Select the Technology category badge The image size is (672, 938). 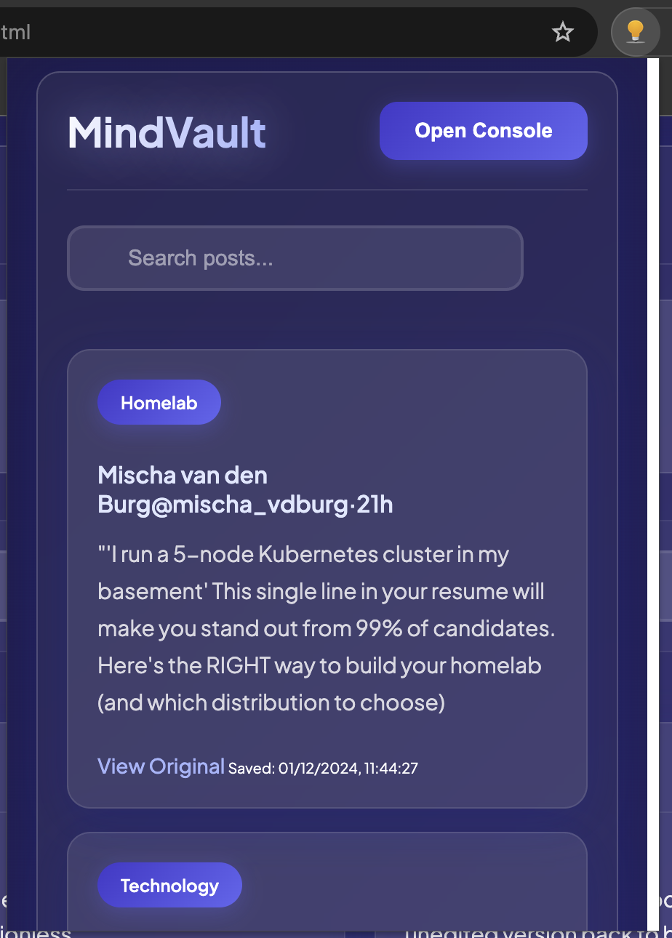pos(169,885)
